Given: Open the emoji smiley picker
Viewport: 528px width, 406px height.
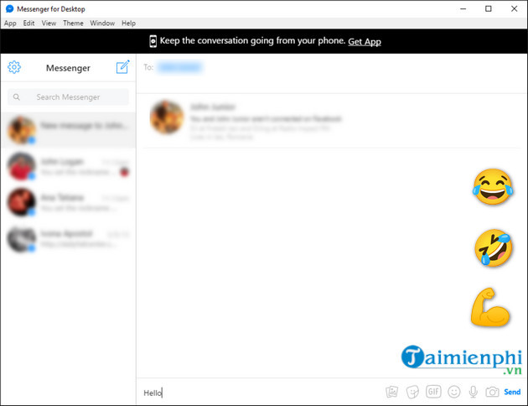Looking at the screenshot, I should 454,392.
